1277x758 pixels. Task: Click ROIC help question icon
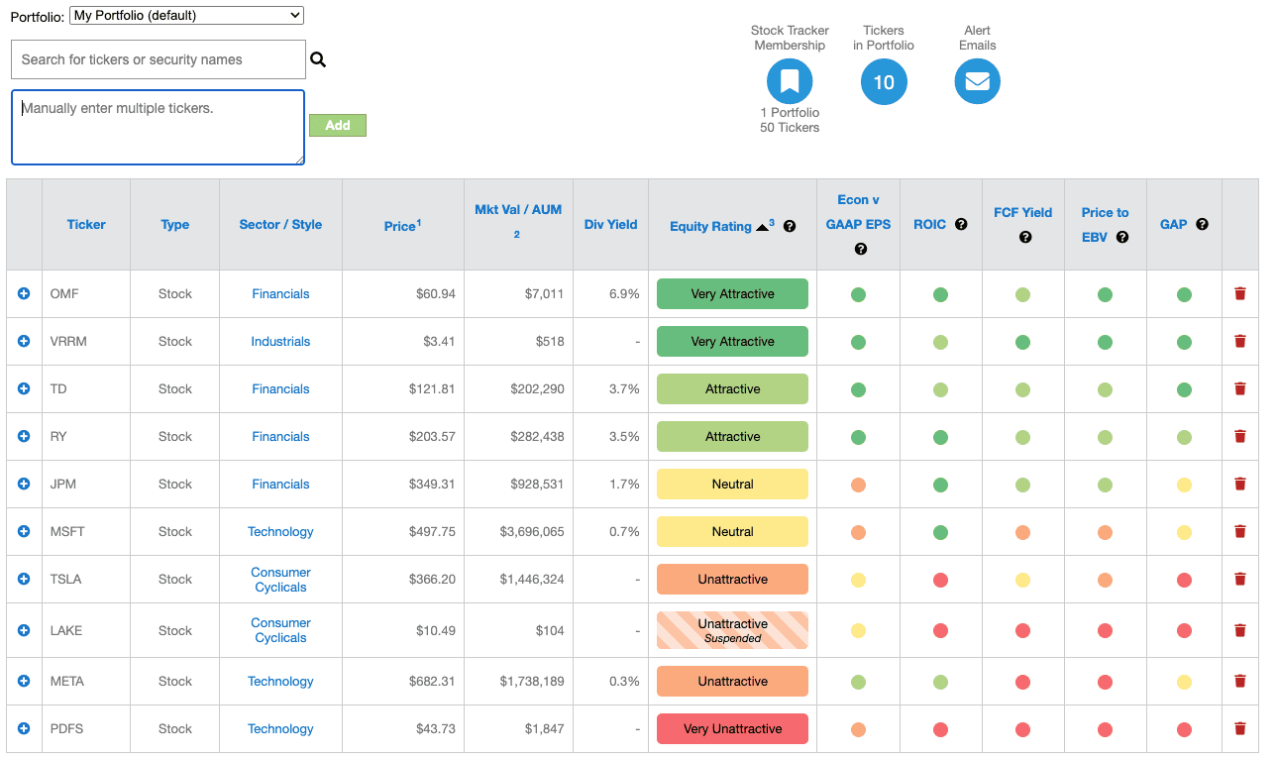click(x=961, y=225)
